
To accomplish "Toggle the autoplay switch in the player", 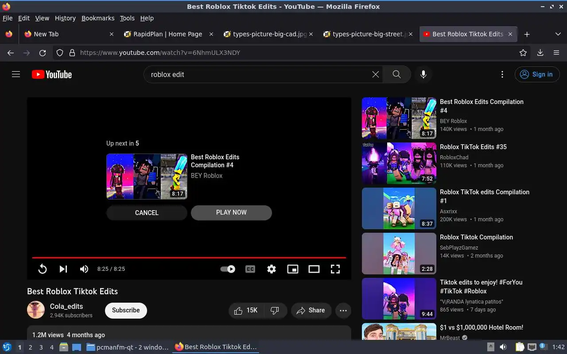I will [x=228, y=269].
